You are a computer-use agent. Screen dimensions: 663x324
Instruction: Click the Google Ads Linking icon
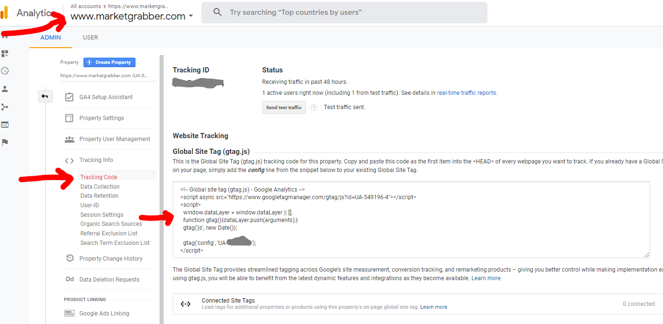69,314
